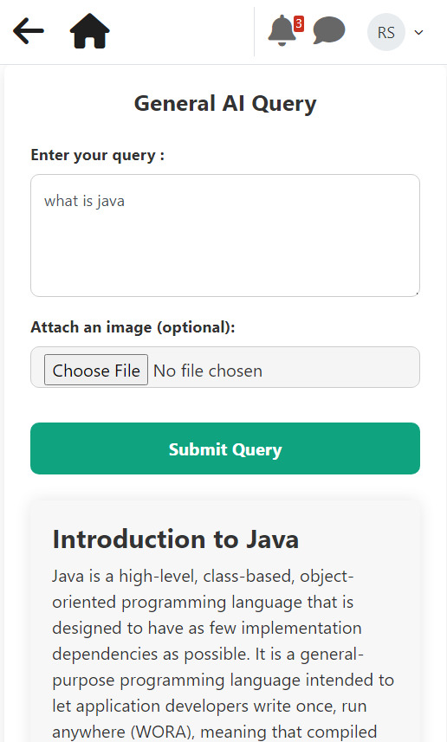Expand the user menu chevron

tap(418, 33)
